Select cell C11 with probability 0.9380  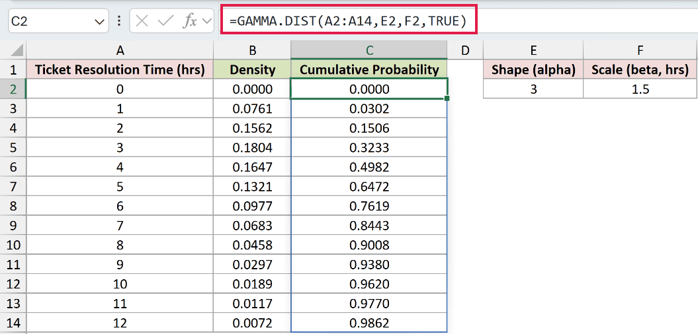(x=369, y=264)
